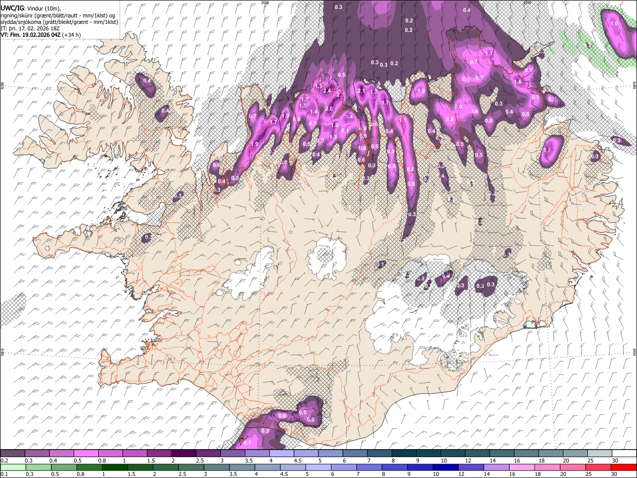Click the 64N latitude label on right edge
The height and width of the screenshot is (478, 637).
(x=635, y=352)
